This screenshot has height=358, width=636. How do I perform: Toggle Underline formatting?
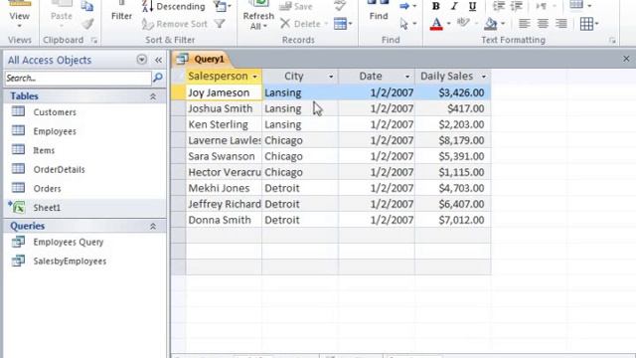pyautogui.click(x=472, y=6)
